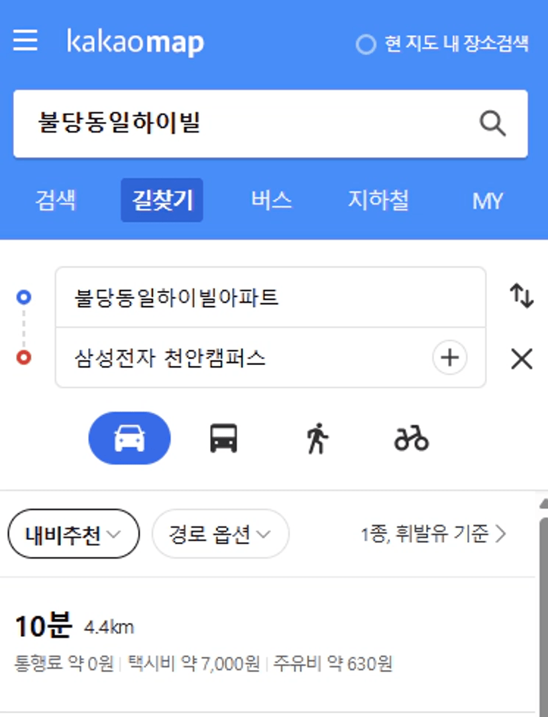The width and height of the screenshot is (548, 717).
Task: Open the 경로 옵션 dropdown
Action: 221,533
